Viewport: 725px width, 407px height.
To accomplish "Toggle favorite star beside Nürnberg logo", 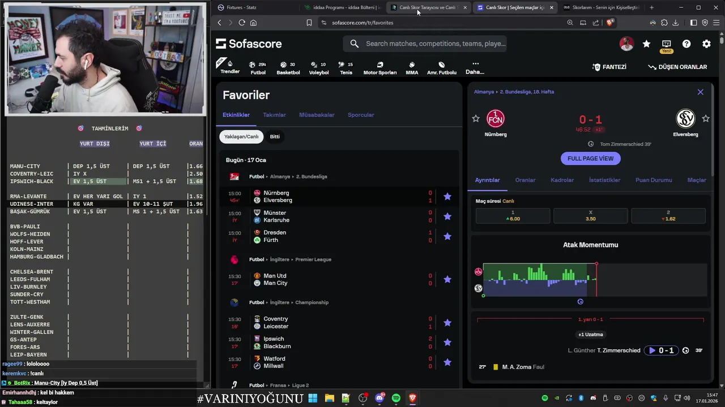I will [476, 119].
